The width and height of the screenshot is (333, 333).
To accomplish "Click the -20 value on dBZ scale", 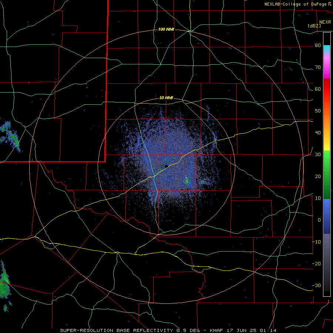I will click(x=316, y=263).
